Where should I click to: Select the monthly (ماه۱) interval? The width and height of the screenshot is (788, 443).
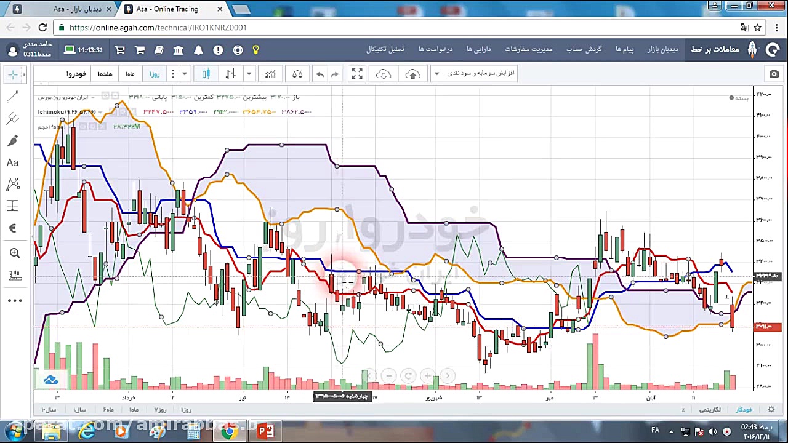(x=130, y=74)
